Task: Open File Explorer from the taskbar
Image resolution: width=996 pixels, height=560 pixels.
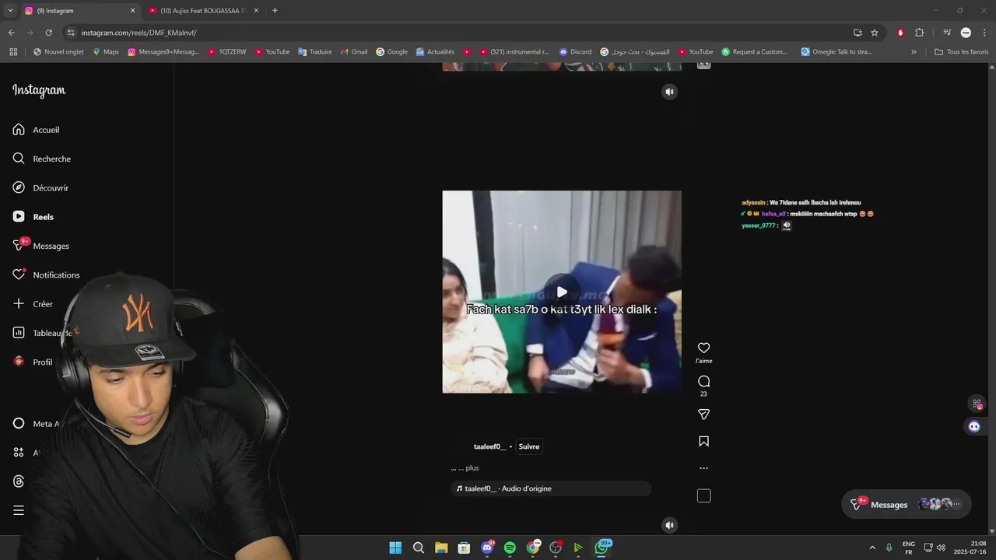Action: (x=441, y=548)
